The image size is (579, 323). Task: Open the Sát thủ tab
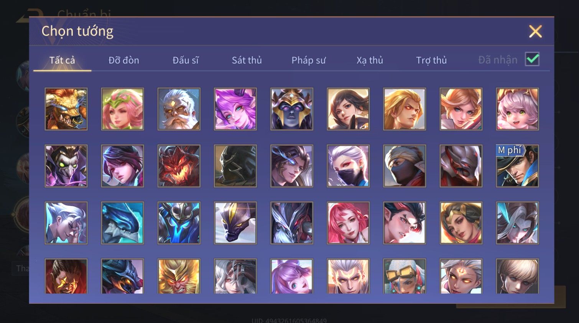(247, 60)
